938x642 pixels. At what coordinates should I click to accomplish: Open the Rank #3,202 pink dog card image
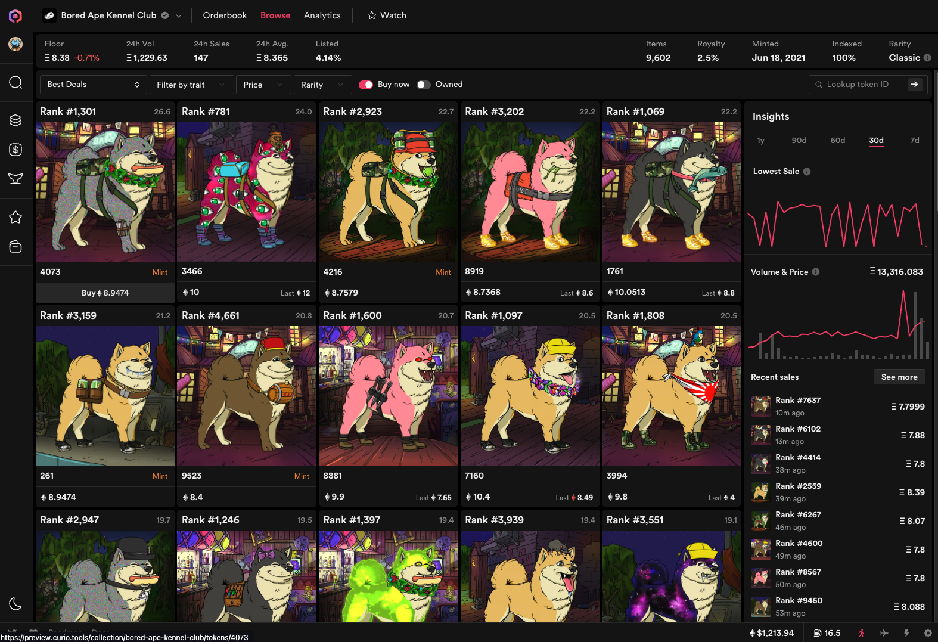pyautogui.click(x=530, y=192)
